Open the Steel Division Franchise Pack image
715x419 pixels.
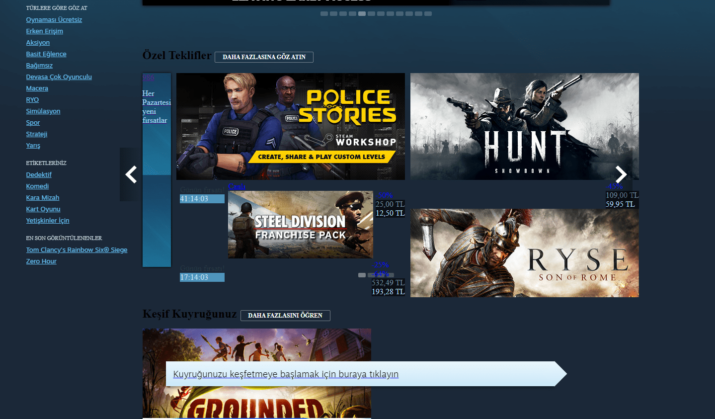(301, 225)
